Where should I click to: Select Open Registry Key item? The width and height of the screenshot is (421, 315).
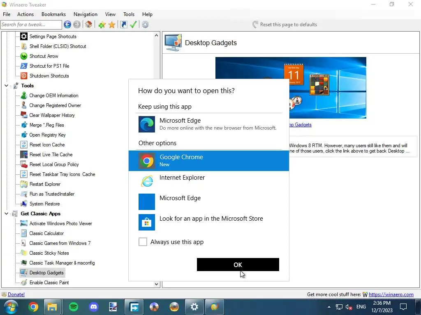(x=47, y=135)
